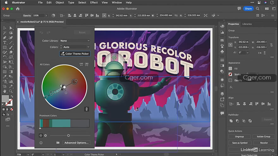Click Advanced Options button
The image size is (278, 156).
click(76, 142)
